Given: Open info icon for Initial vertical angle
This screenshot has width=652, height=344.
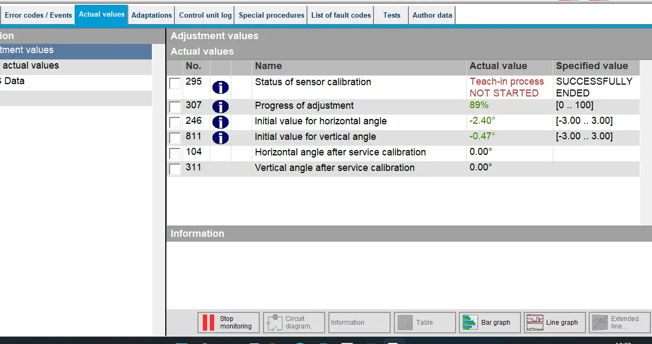Looking at the screenshot, I should point(221,138).
